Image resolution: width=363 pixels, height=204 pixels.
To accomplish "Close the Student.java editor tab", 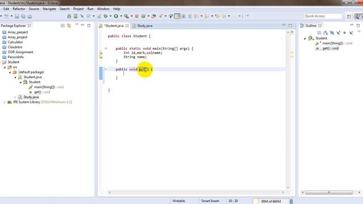I will pyautogui.click(x=127, y=25).
